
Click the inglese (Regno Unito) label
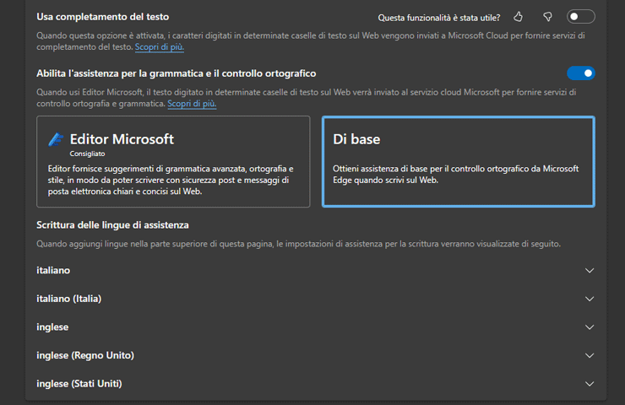pos(85,355)
